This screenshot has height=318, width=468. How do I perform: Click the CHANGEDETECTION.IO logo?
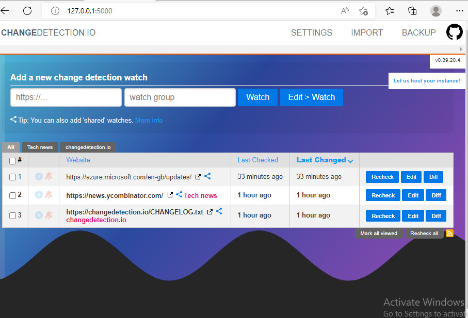[49, 32]
